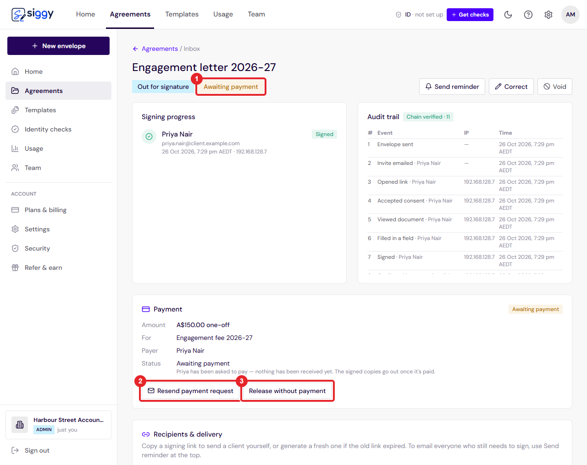The image size is (587, 465).
Task: Click the Usage chart icon in sidebar
Action: click(x=15, y=148)
